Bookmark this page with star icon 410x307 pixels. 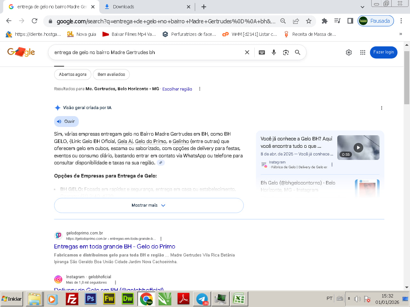(308, 21)
